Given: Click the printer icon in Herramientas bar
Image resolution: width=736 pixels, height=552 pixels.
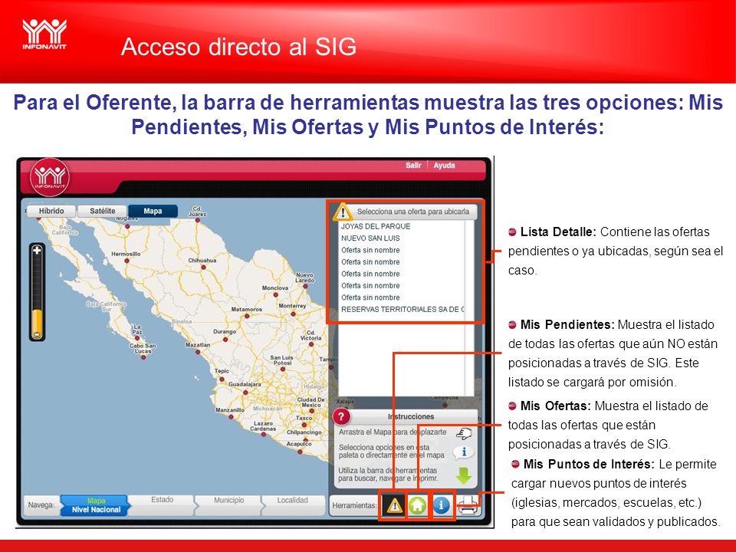Looking at the screenshot, I should 468,505.
